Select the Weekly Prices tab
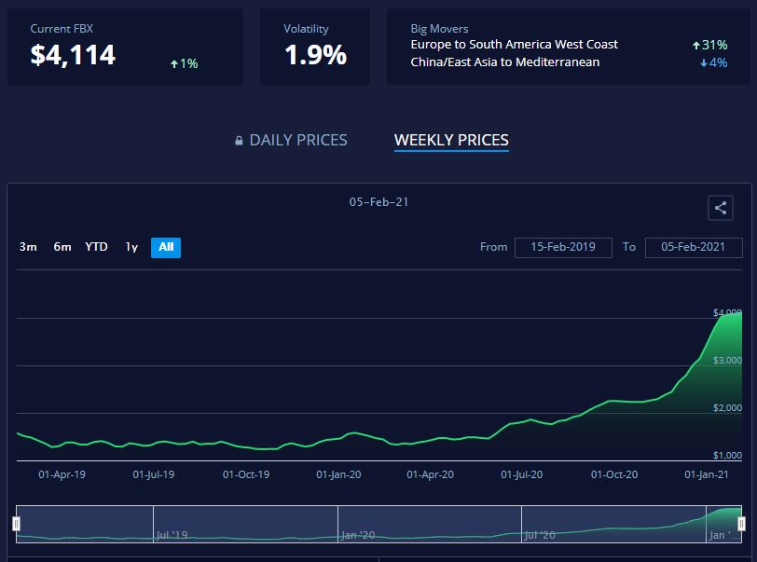 (x=451, y=140)
